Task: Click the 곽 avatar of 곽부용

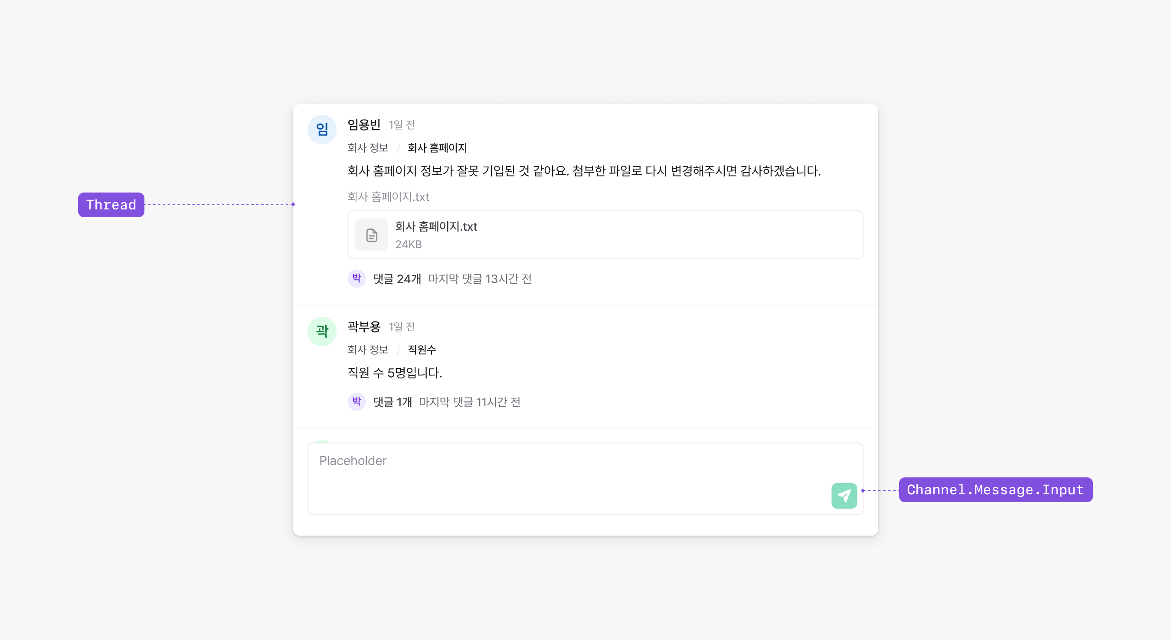Action: 322,331
